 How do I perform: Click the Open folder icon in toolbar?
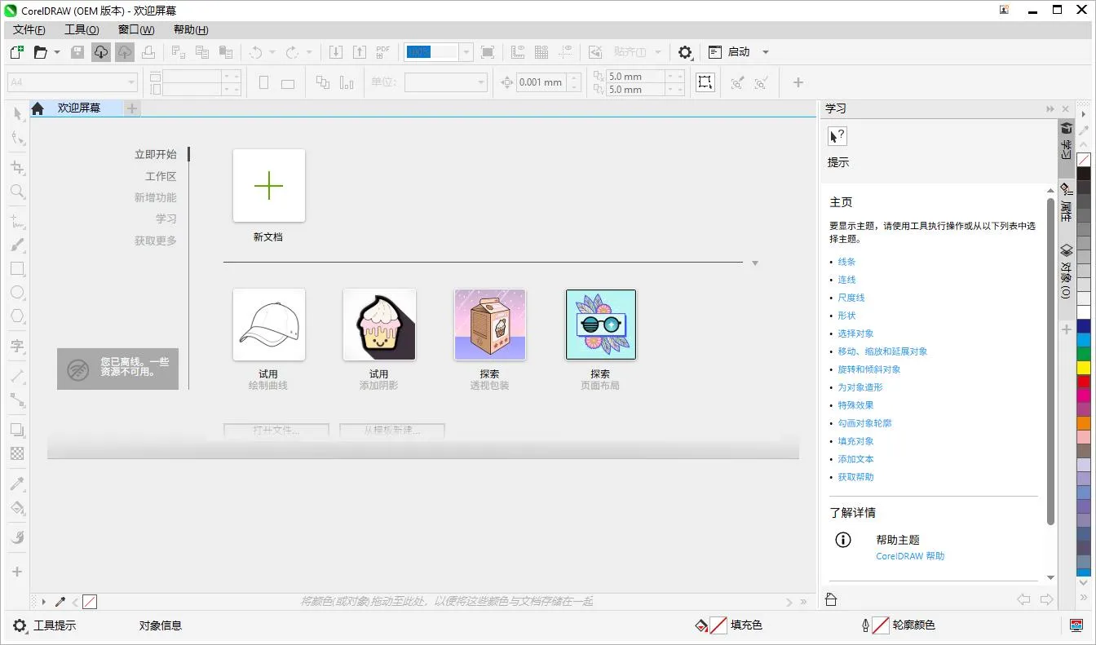tap(40, 52)
